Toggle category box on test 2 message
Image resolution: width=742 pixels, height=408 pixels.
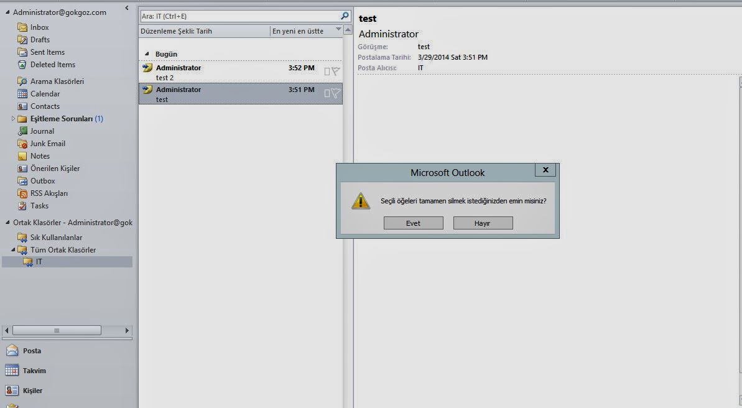[x=327, y=72]
